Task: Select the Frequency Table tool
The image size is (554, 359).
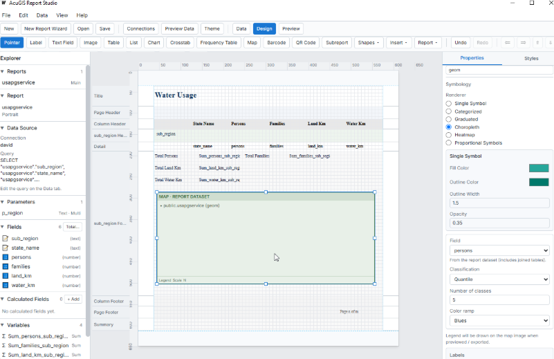Action: 219,42
